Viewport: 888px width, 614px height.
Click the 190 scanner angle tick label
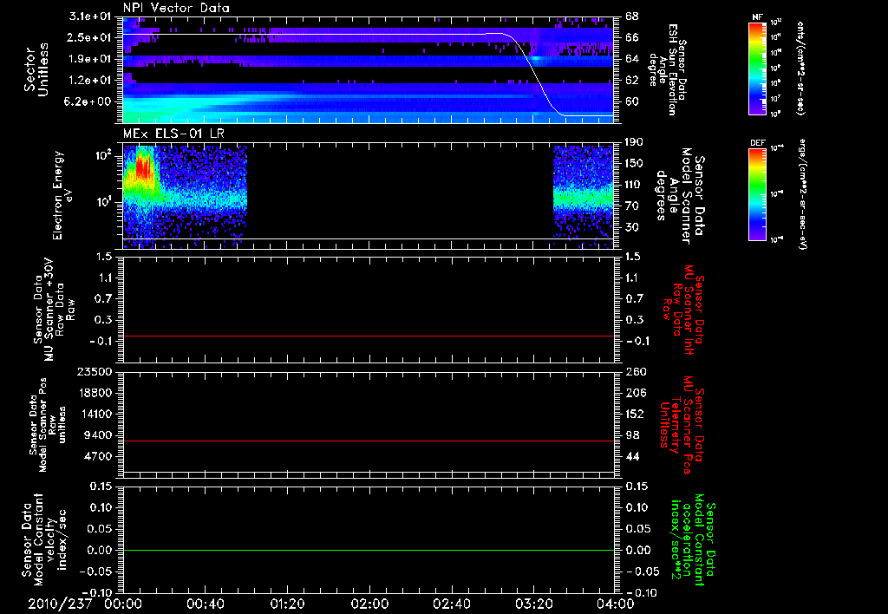(634, 142)
